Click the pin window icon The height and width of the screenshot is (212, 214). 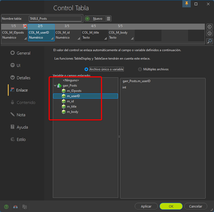(187, 4)
